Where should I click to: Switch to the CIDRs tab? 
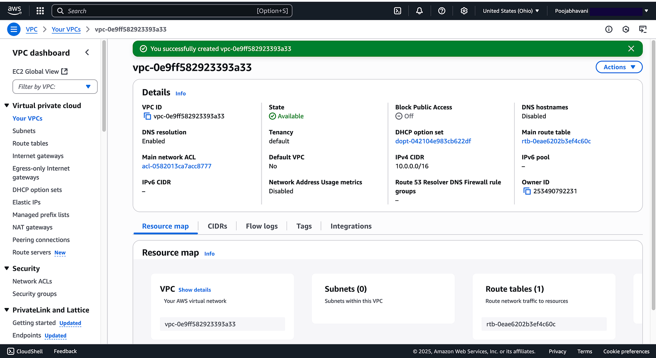tap(217, 226)
